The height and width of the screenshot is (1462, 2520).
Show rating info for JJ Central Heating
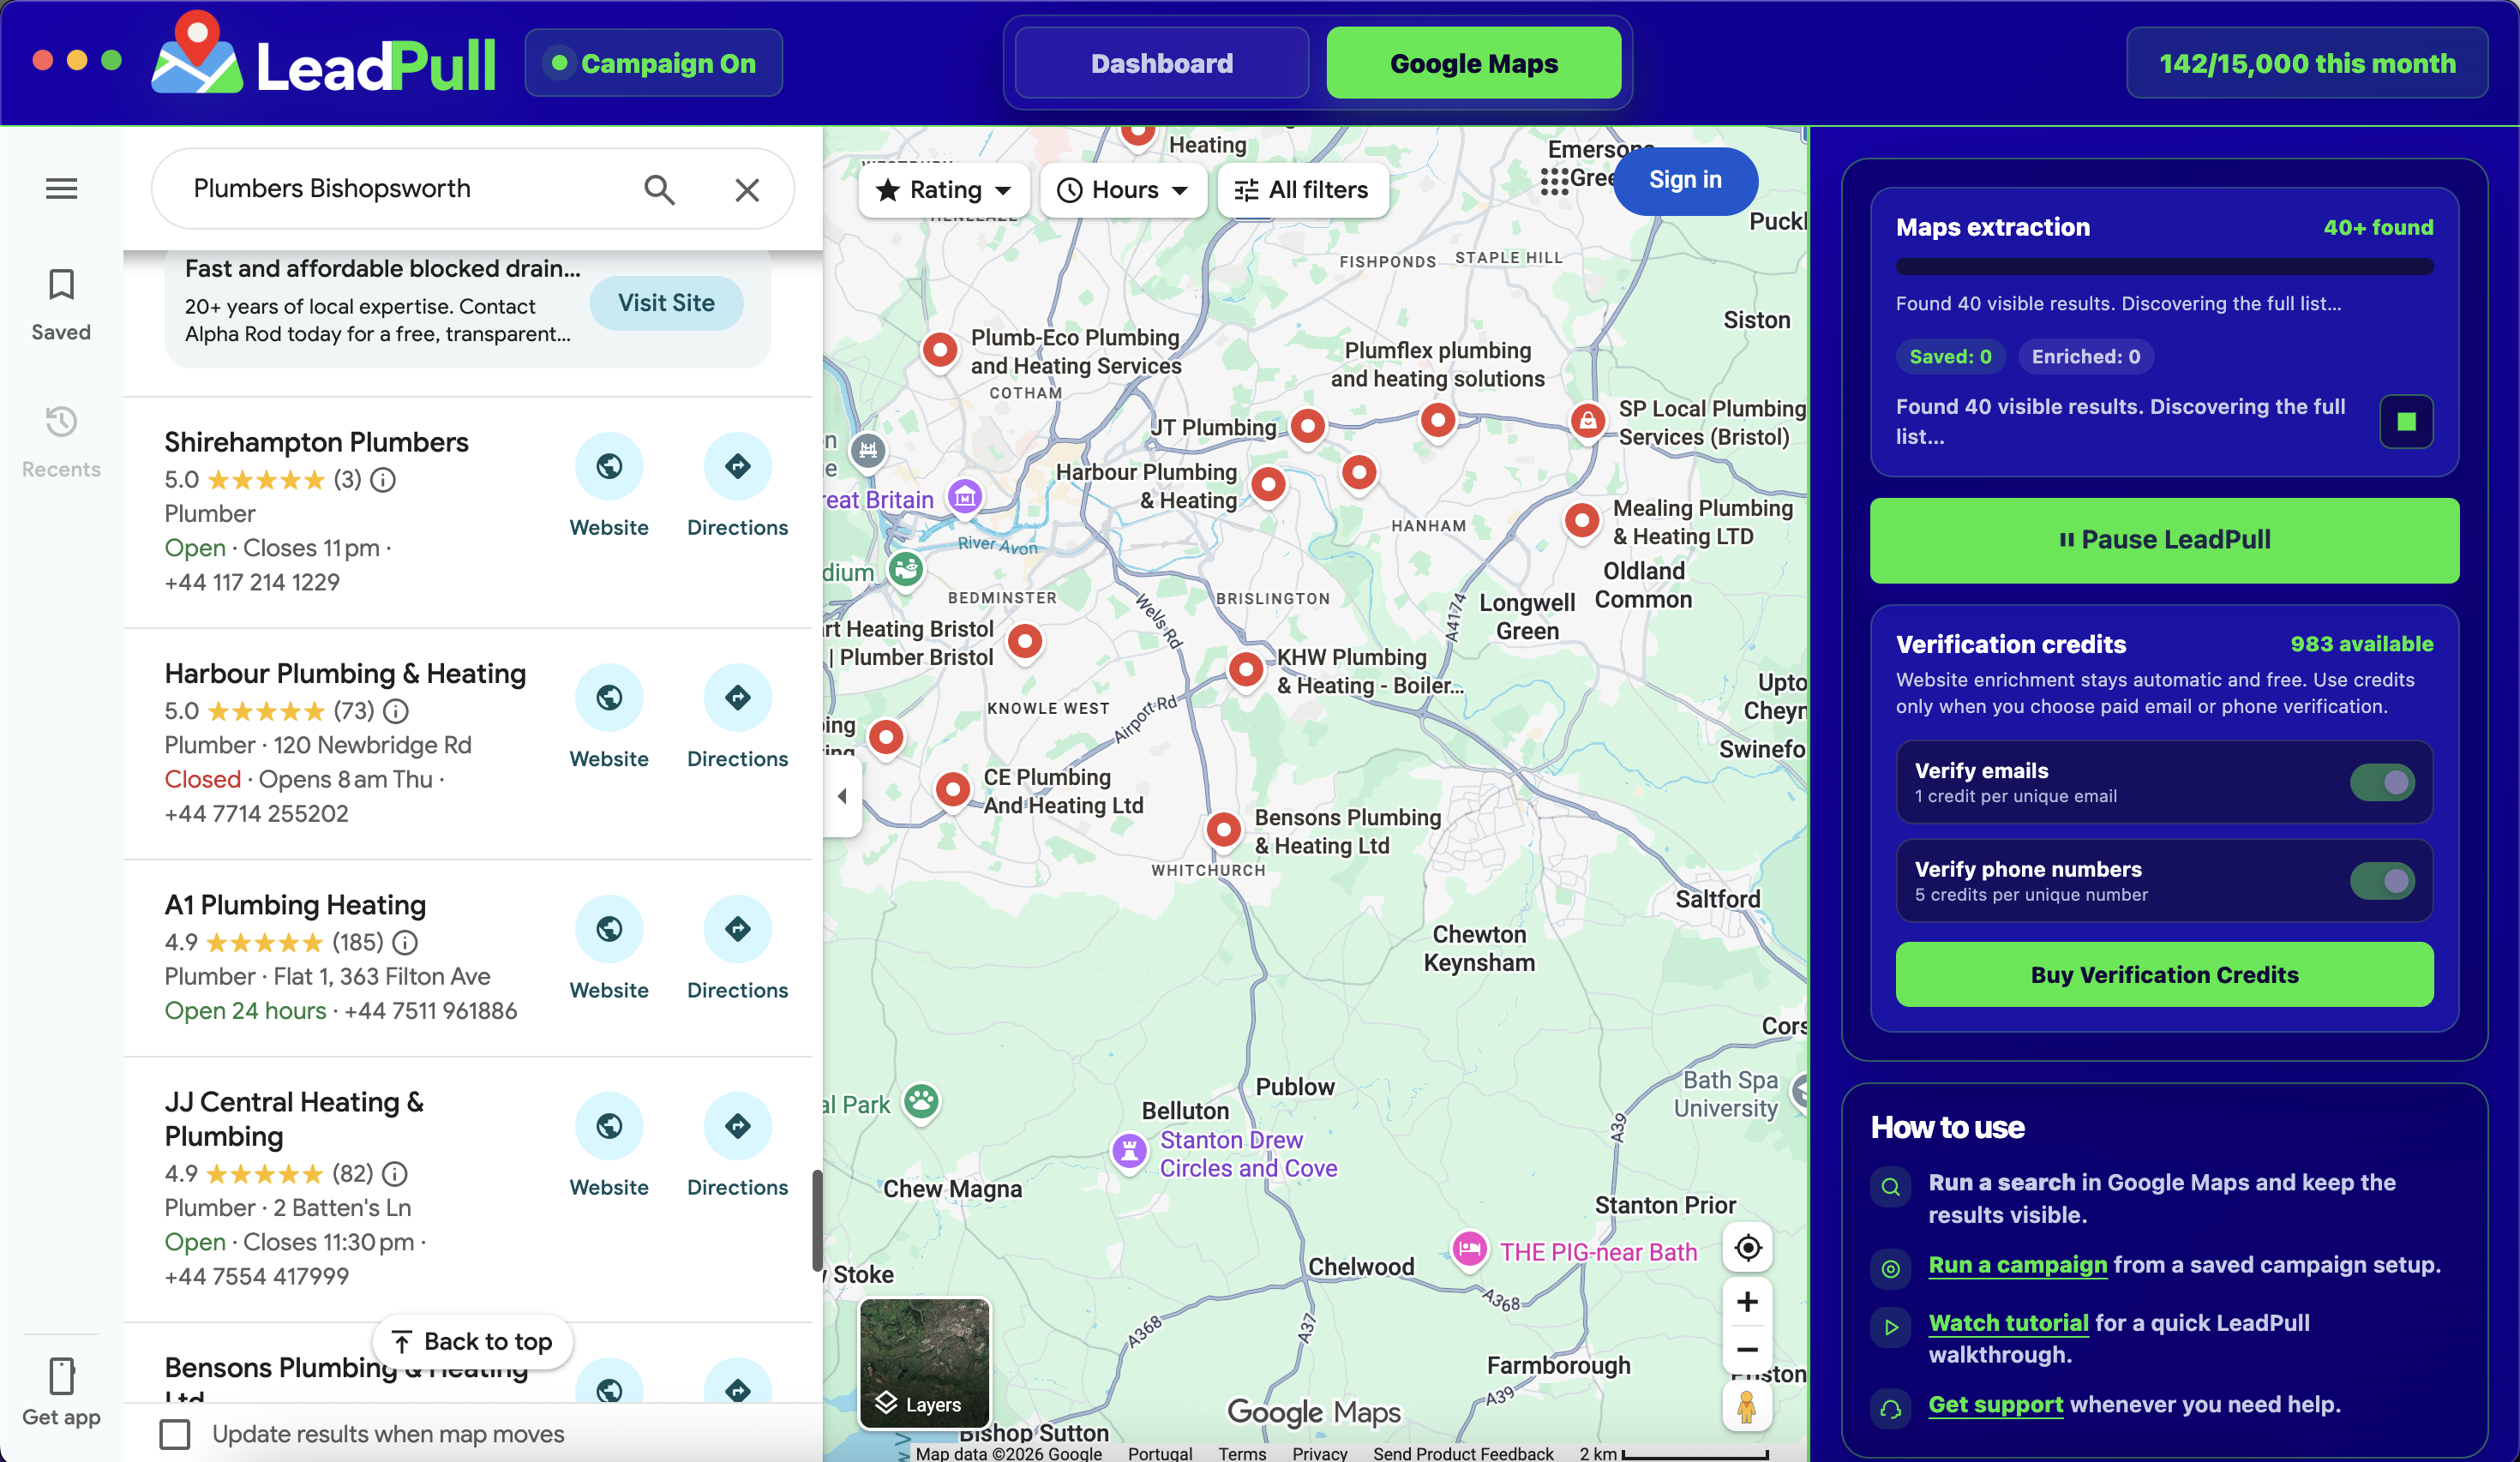click(395, 1173)
